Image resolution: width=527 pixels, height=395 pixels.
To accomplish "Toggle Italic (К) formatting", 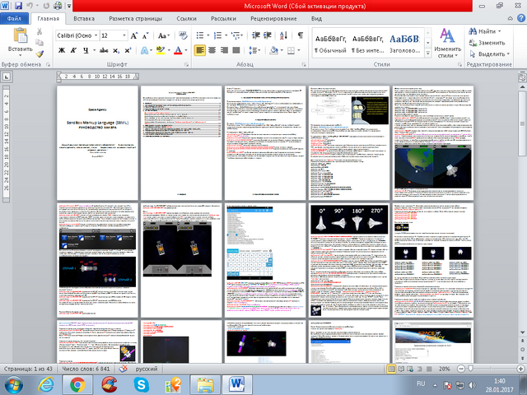I will click(73, 50).
